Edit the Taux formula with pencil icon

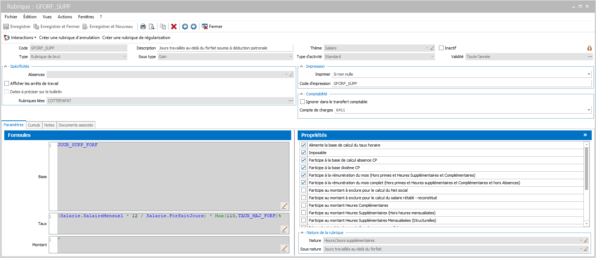pos(285,229)
